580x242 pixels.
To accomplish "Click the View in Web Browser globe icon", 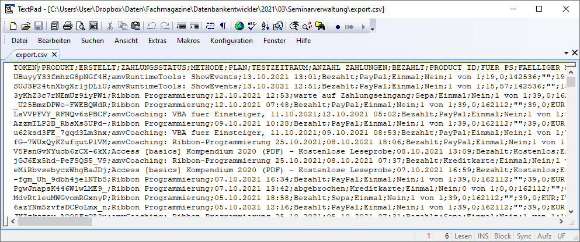I will pyautogui.click(x=239, y=26).
